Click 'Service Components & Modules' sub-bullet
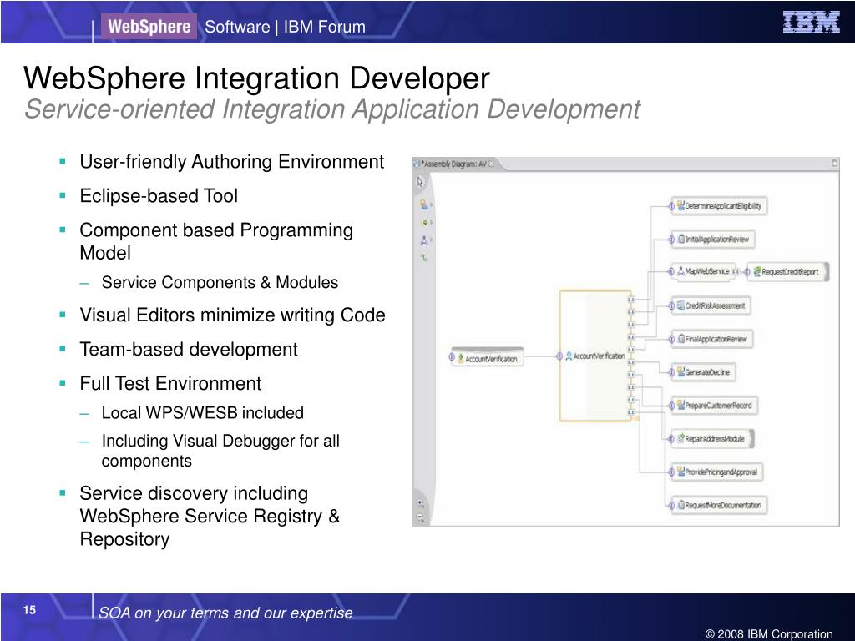Viewport: 855px width, 641px height. coord(220,282)
